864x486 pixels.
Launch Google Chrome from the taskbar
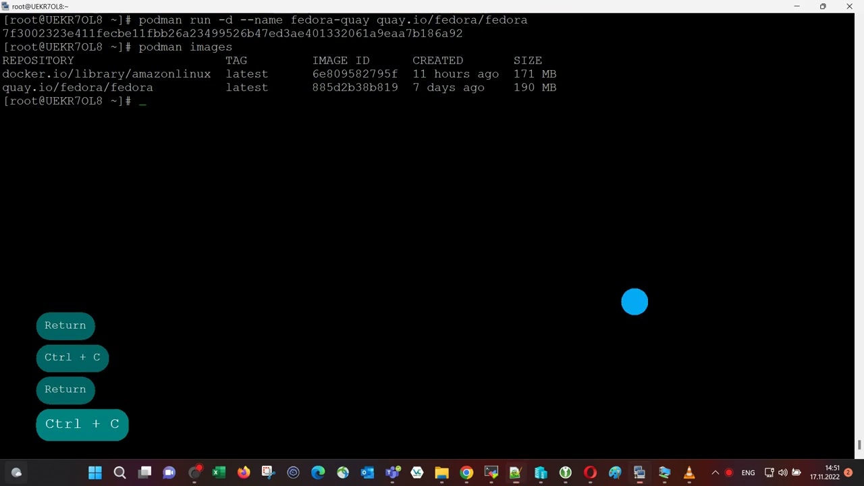[466, 473]
